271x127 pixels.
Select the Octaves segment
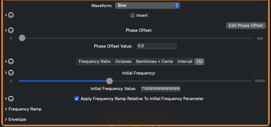coord(123,62)
